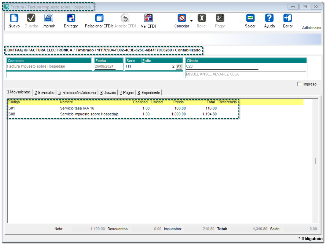Click the Nuevo document icon
Image resolution: width=326 pixels, height=245 pixels.
(14, 18)
